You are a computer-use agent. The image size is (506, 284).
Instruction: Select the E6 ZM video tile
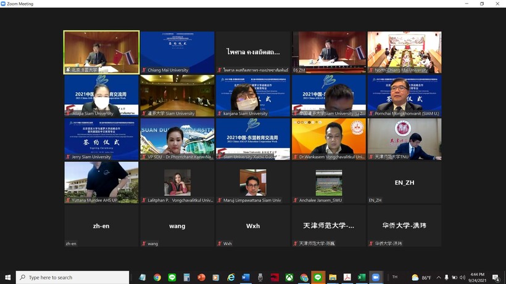329,52
